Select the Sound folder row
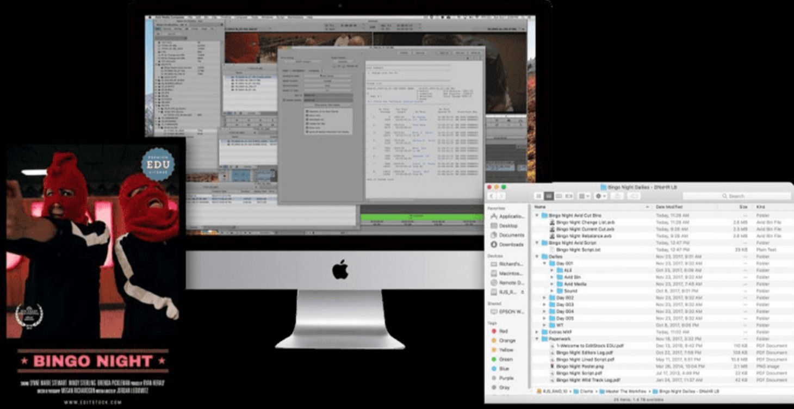Screen dimensions: 794x409 pyautogui.click(x=662, y=291)
